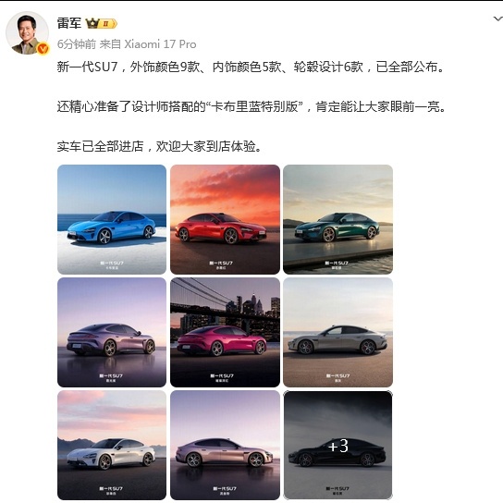The width and height of the screenshot is (503, 503).
Task: Open the white SU7 car photo
Action: [x=112, y=446]
